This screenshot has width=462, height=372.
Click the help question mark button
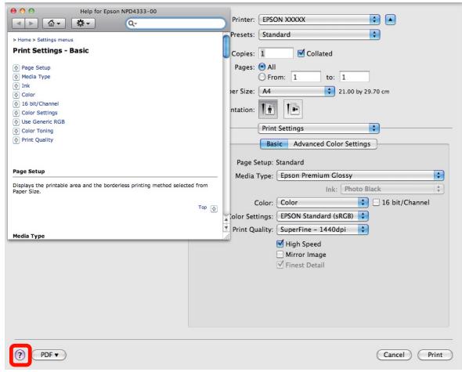tap(20, 355)
